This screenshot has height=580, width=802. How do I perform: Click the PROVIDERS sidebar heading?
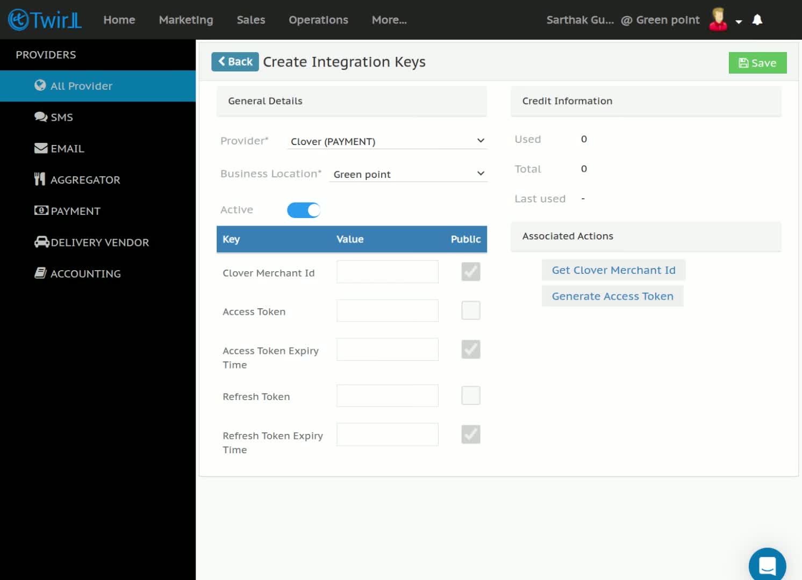46,55
